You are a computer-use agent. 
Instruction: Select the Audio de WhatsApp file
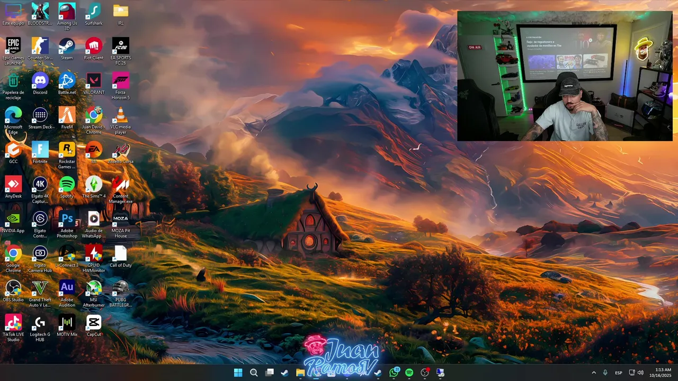[x=94, y=224]
